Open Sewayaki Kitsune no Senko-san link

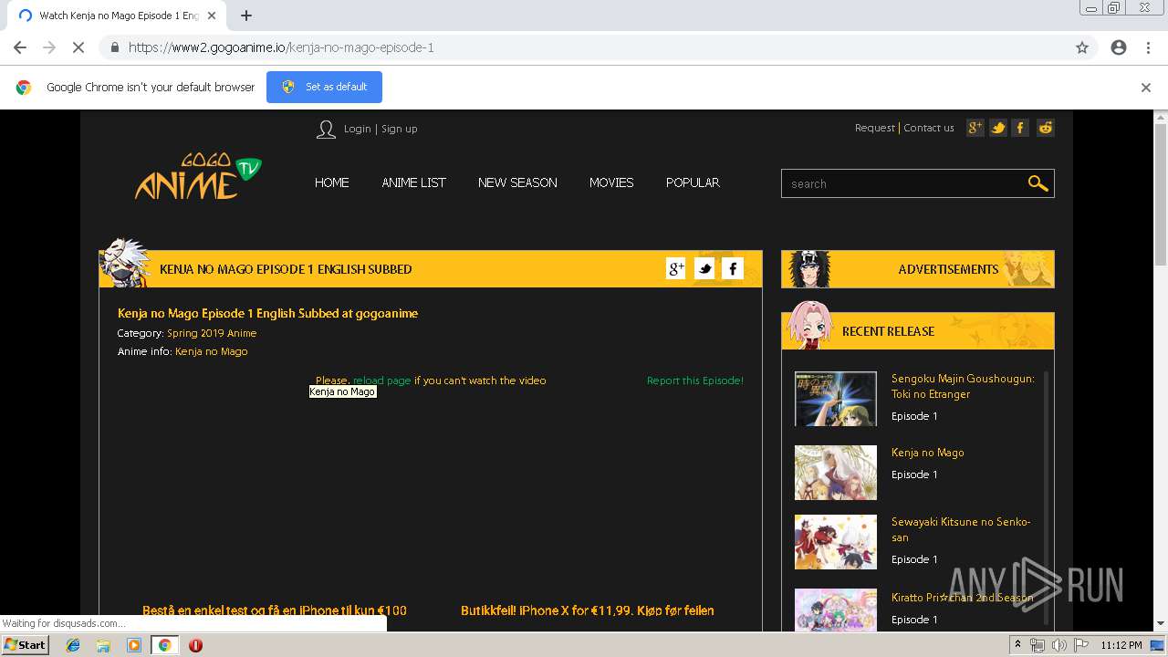coord(961,529)
